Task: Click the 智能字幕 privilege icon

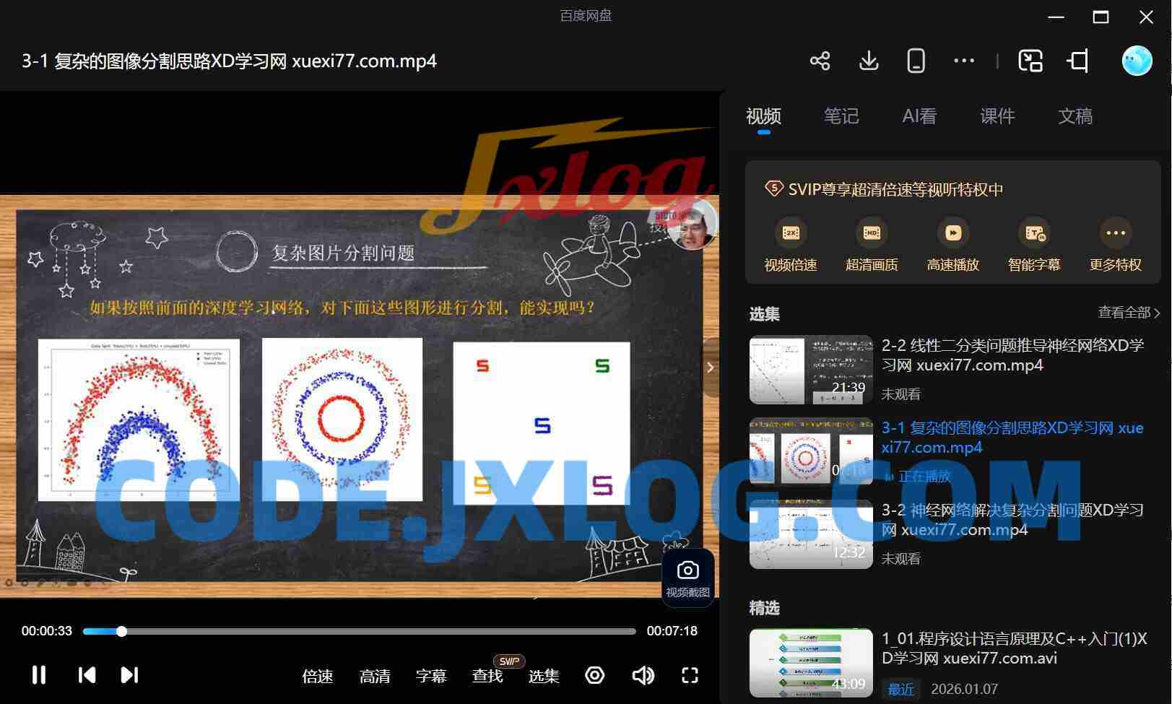Action: pyautogui.click(x=1034, y=233)
